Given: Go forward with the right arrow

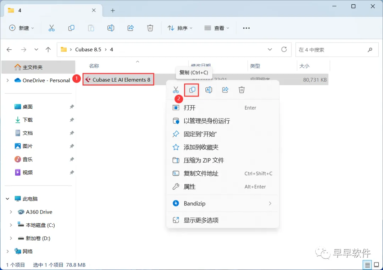Looking at the screenshot, I should click(23, 50).
